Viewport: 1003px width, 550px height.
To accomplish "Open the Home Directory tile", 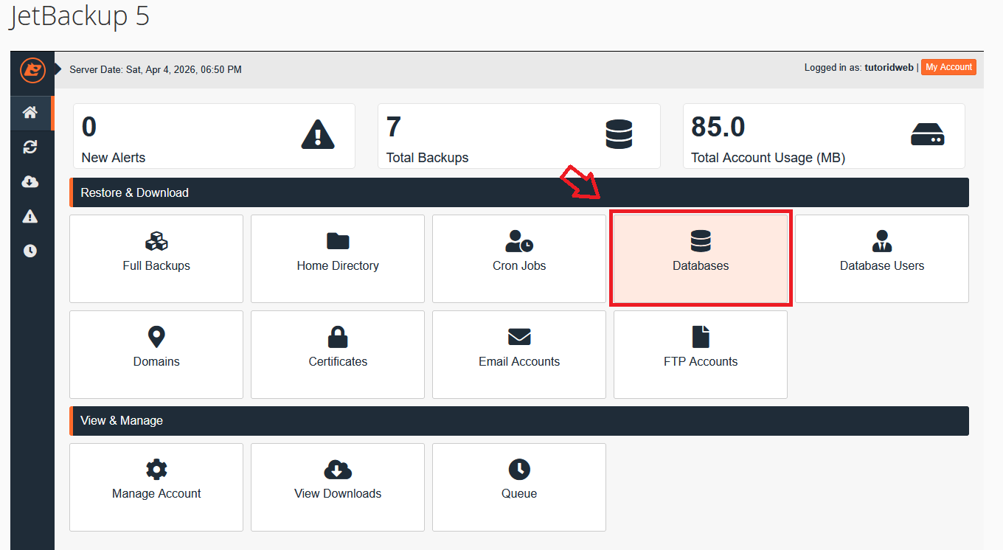I will tap(337, 259).
